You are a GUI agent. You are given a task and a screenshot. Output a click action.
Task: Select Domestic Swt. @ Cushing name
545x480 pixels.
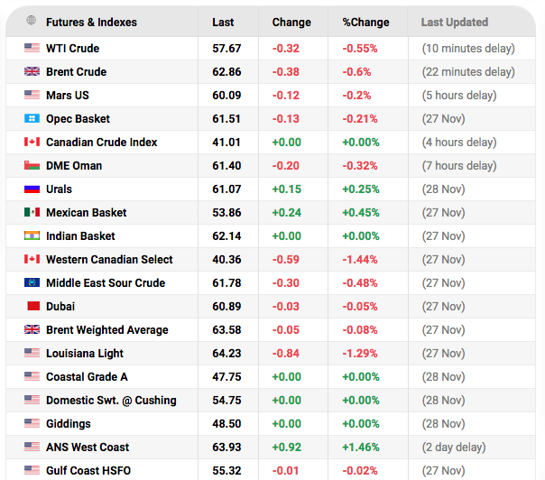[x=111, y=400]
